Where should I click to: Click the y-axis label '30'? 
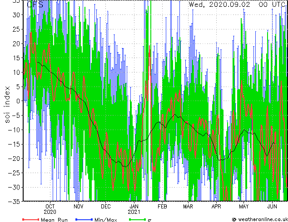(x=16, y=15)
